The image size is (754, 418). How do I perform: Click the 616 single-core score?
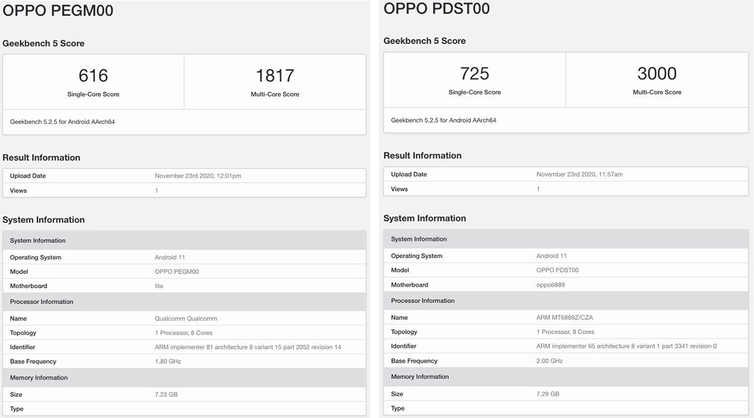(x=93, y=75)
